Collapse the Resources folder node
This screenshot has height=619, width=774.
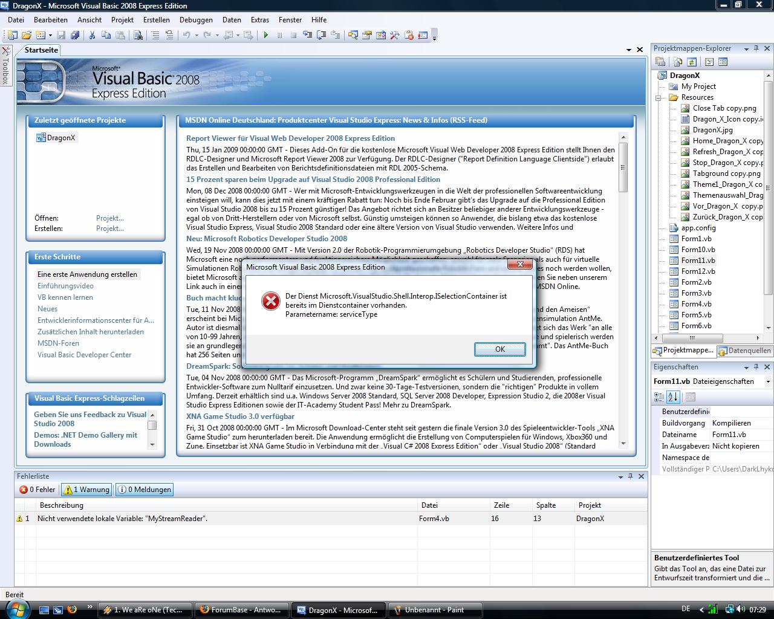click(x=660, y=97)
